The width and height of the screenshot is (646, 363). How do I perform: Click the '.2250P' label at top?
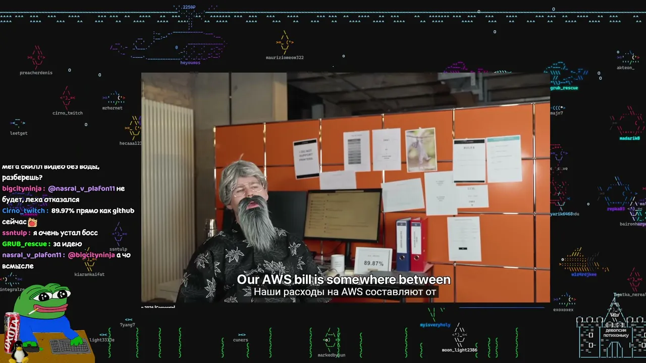[187, 8]
